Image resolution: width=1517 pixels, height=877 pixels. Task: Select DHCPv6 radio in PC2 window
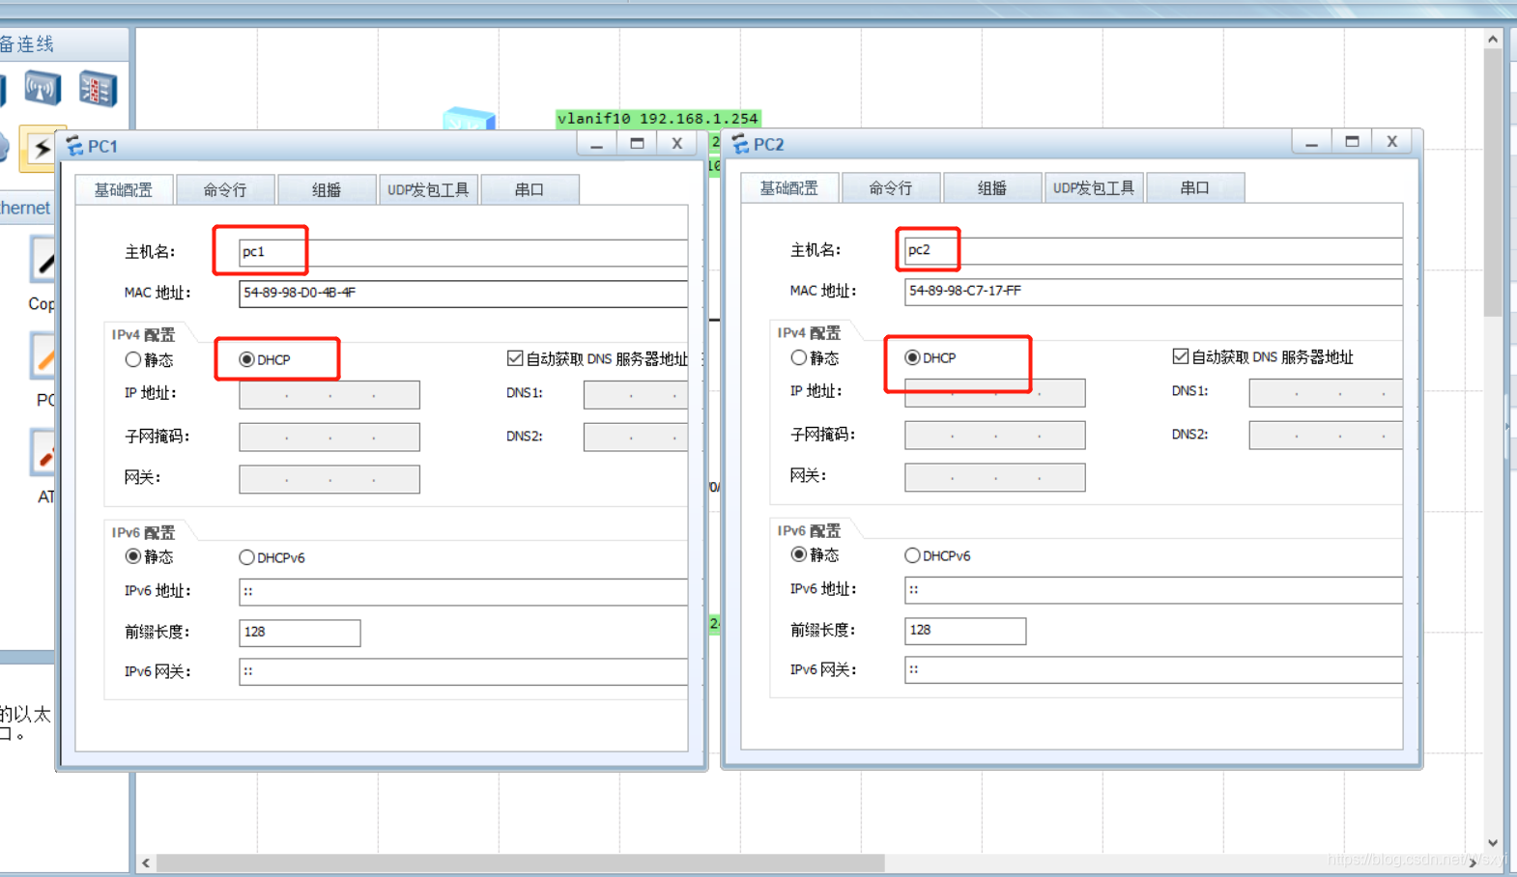(x=913, y=555)
